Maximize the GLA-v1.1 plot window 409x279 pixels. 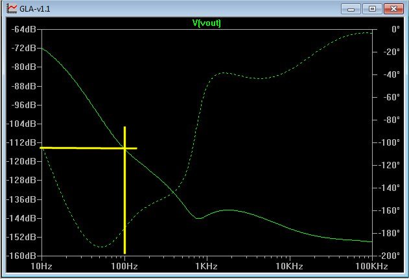[x=372, y=9]
